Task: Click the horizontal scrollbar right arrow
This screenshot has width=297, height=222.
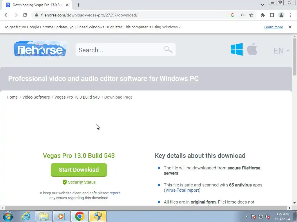Action: tap(290, 208)
